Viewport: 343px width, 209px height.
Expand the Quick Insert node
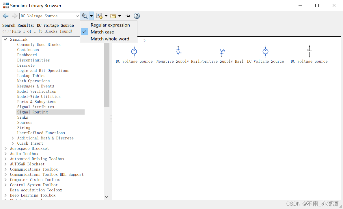[x=13, y=143]
